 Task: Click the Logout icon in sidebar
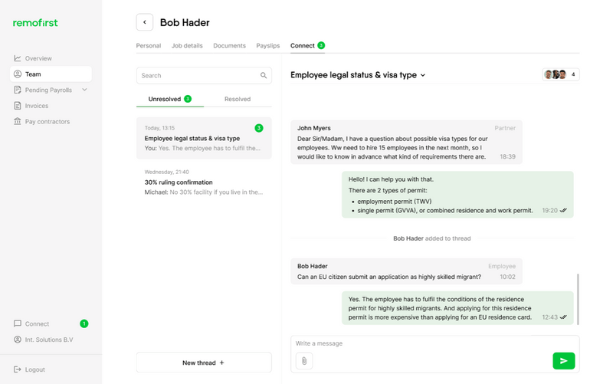click(x=18, y=369)
